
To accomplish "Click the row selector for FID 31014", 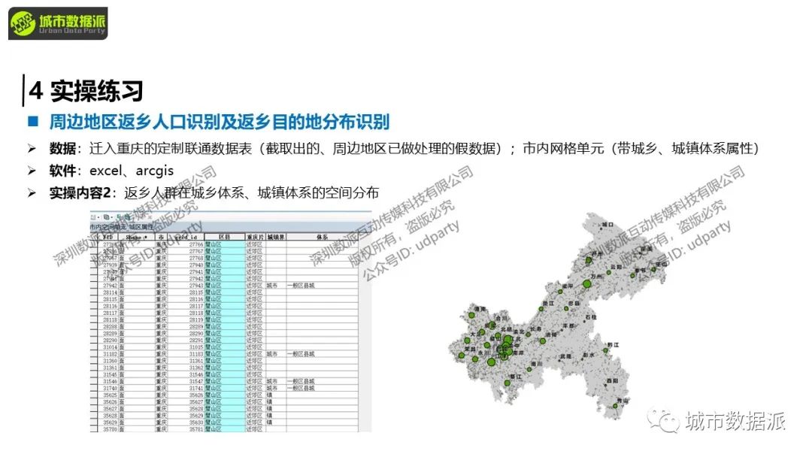I will click(94, 347).
